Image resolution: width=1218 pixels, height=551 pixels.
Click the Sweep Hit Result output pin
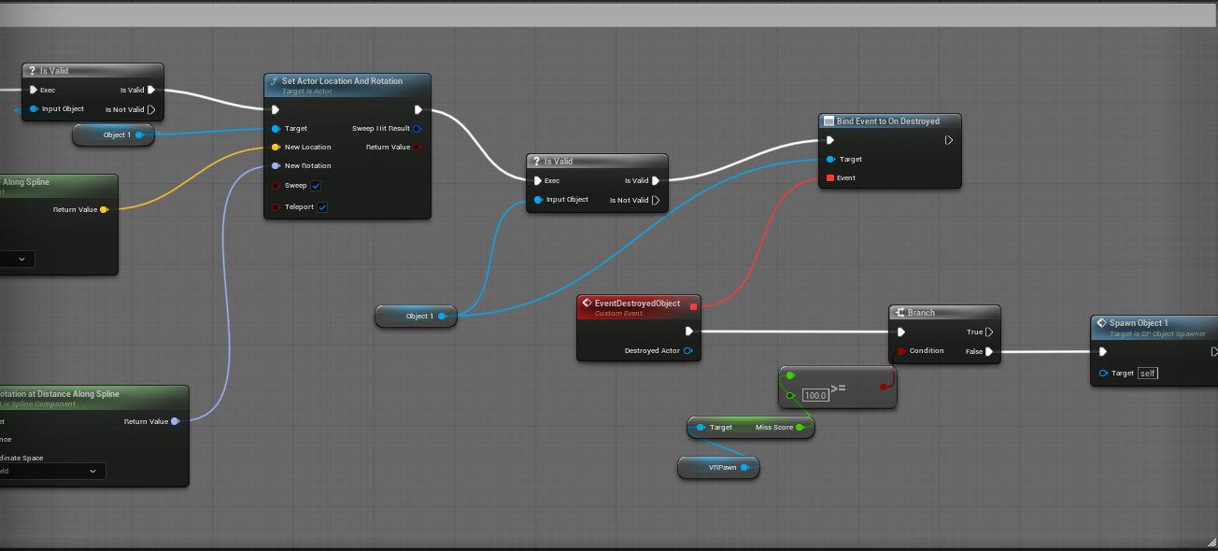[x=417, y=129]
